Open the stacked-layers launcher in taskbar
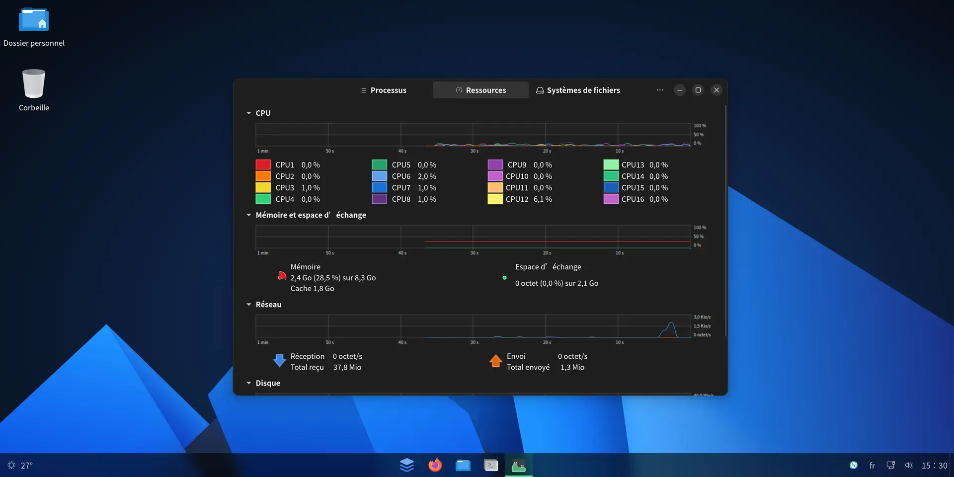The image size is (954, 477). pyautogui.click(x=407, y=465)
